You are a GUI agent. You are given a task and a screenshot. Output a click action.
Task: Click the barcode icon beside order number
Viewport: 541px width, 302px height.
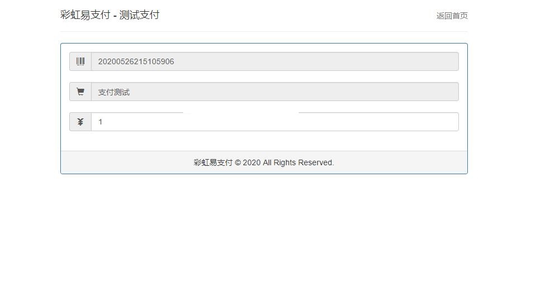80,61
